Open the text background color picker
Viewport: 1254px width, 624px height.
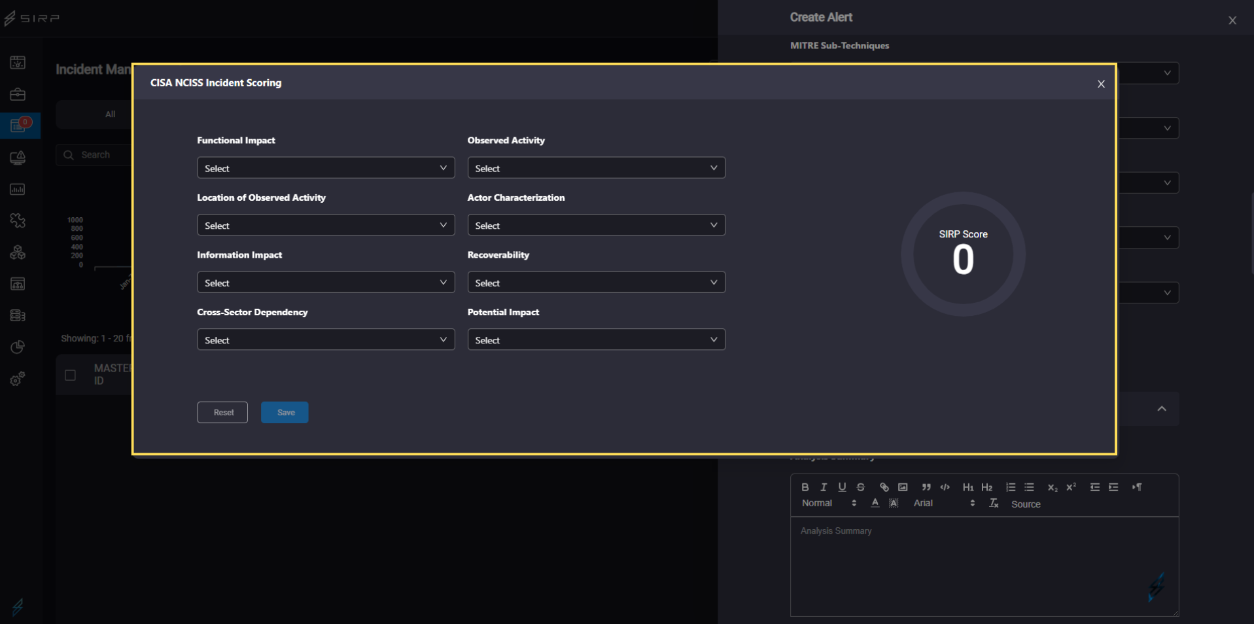click(x=894, y=503)
